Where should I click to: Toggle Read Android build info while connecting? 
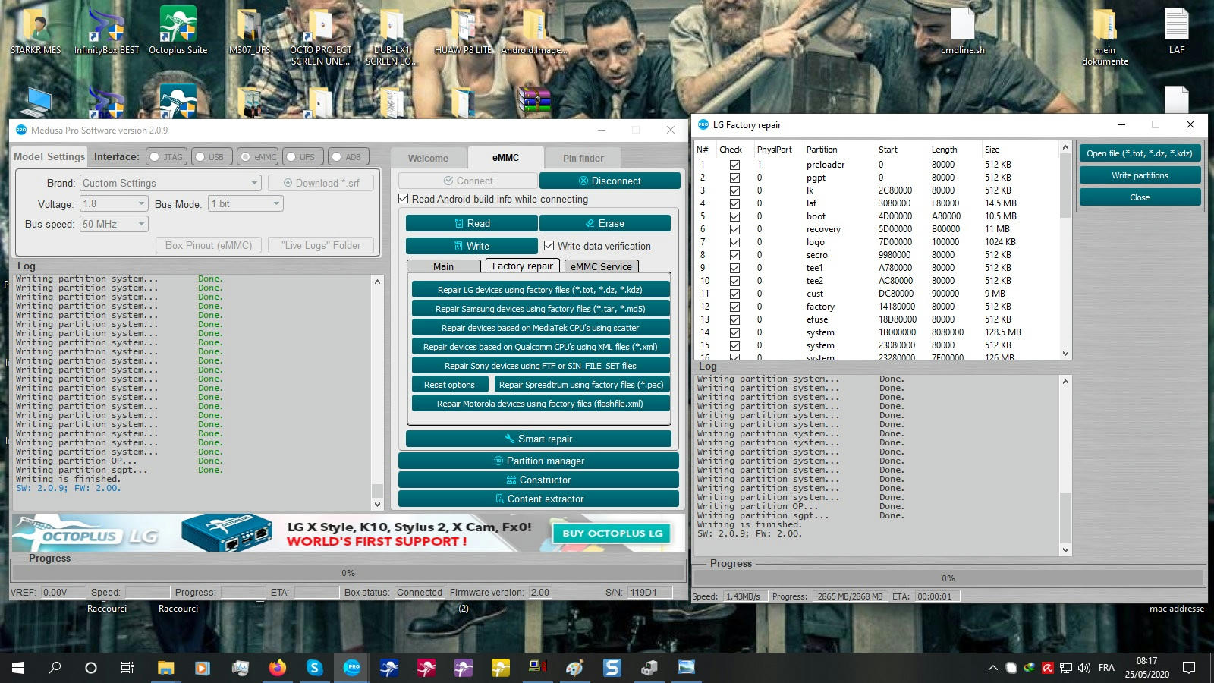click(x=404, y=199)
